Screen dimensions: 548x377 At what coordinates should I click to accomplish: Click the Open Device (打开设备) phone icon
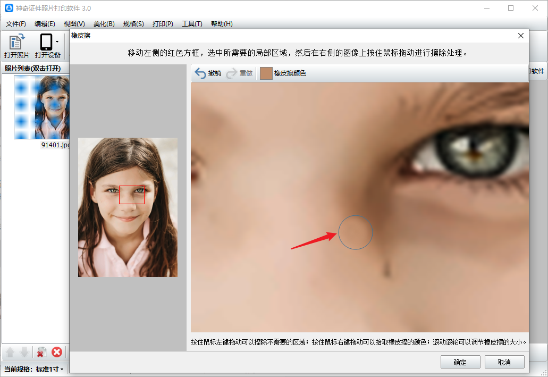pyautogui.click(x=46, y=42)
